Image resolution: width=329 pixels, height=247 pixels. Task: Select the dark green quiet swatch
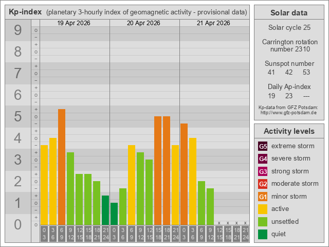[x=263, y=234]
